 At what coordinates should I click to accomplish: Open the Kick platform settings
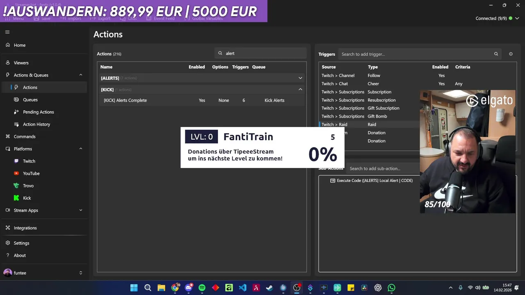click(27, 198)
